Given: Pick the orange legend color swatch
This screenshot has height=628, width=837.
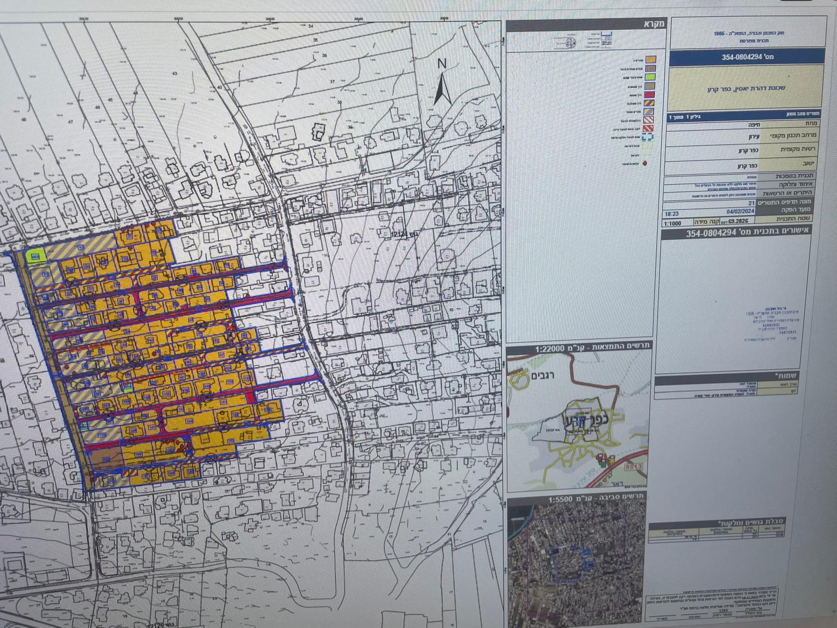Looking at the screenshot, I should [x=650, y=60].
